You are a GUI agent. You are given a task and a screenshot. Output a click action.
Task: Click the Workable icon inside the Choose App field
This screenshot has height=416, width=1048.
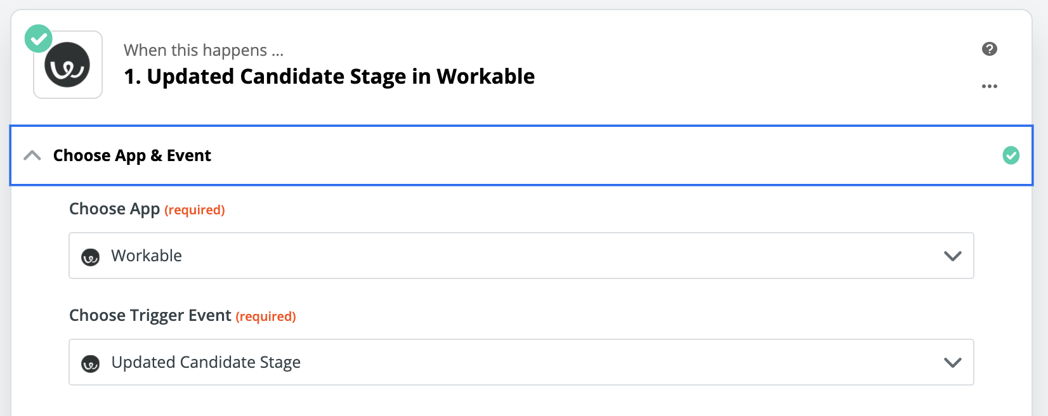click(x=91, y=256)
